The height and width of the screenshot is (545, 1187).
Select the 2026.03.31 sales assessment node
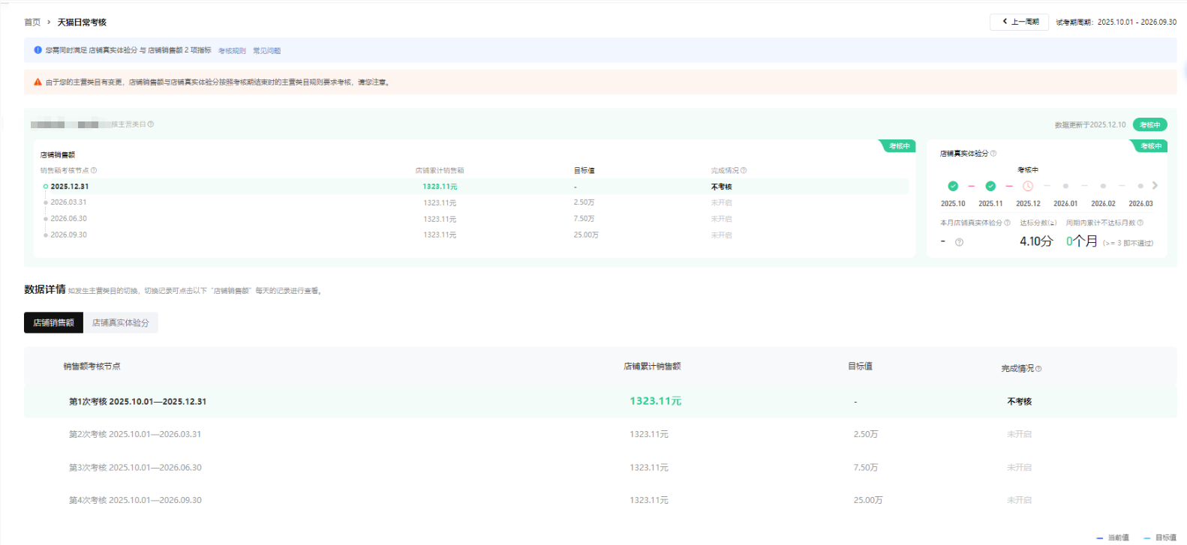(68, 202)
